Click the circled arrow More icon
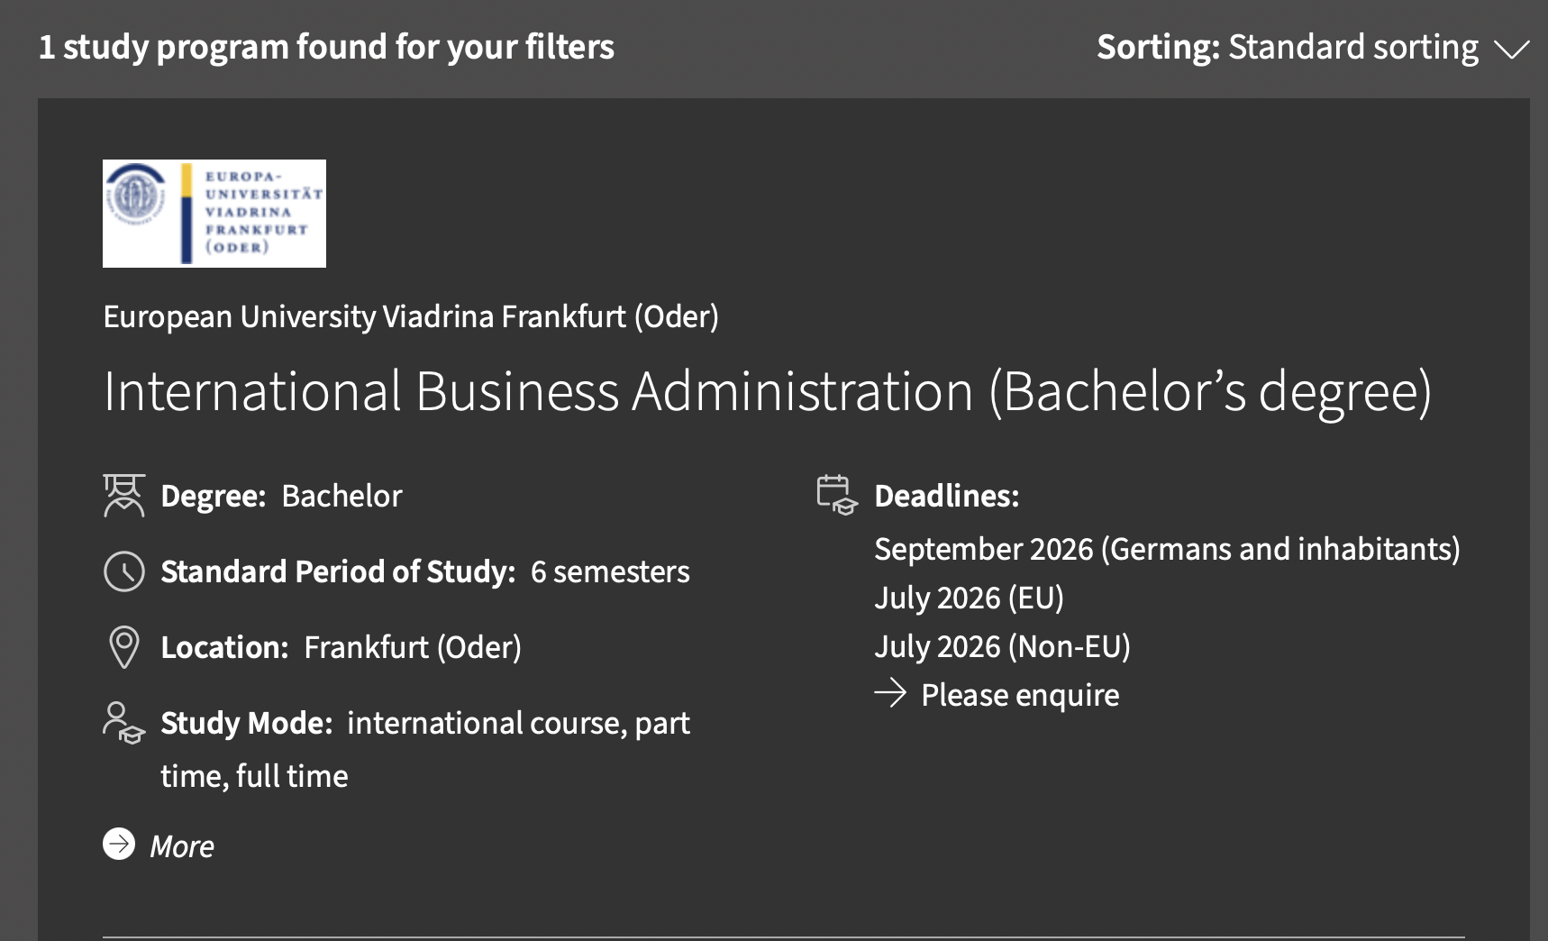1548x941 pixels. pos(119,845)
